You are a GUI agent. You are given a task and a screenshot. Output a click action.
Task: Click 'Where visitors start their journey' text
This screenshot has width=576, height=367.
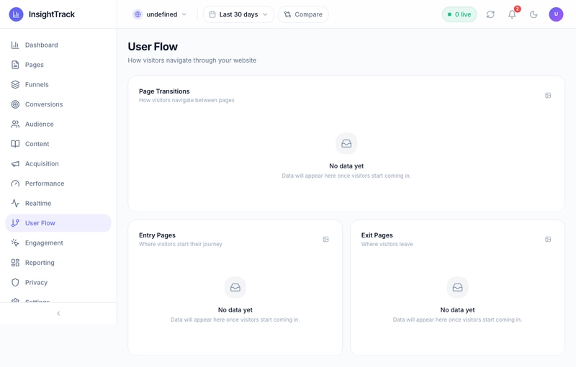[181, 244]
